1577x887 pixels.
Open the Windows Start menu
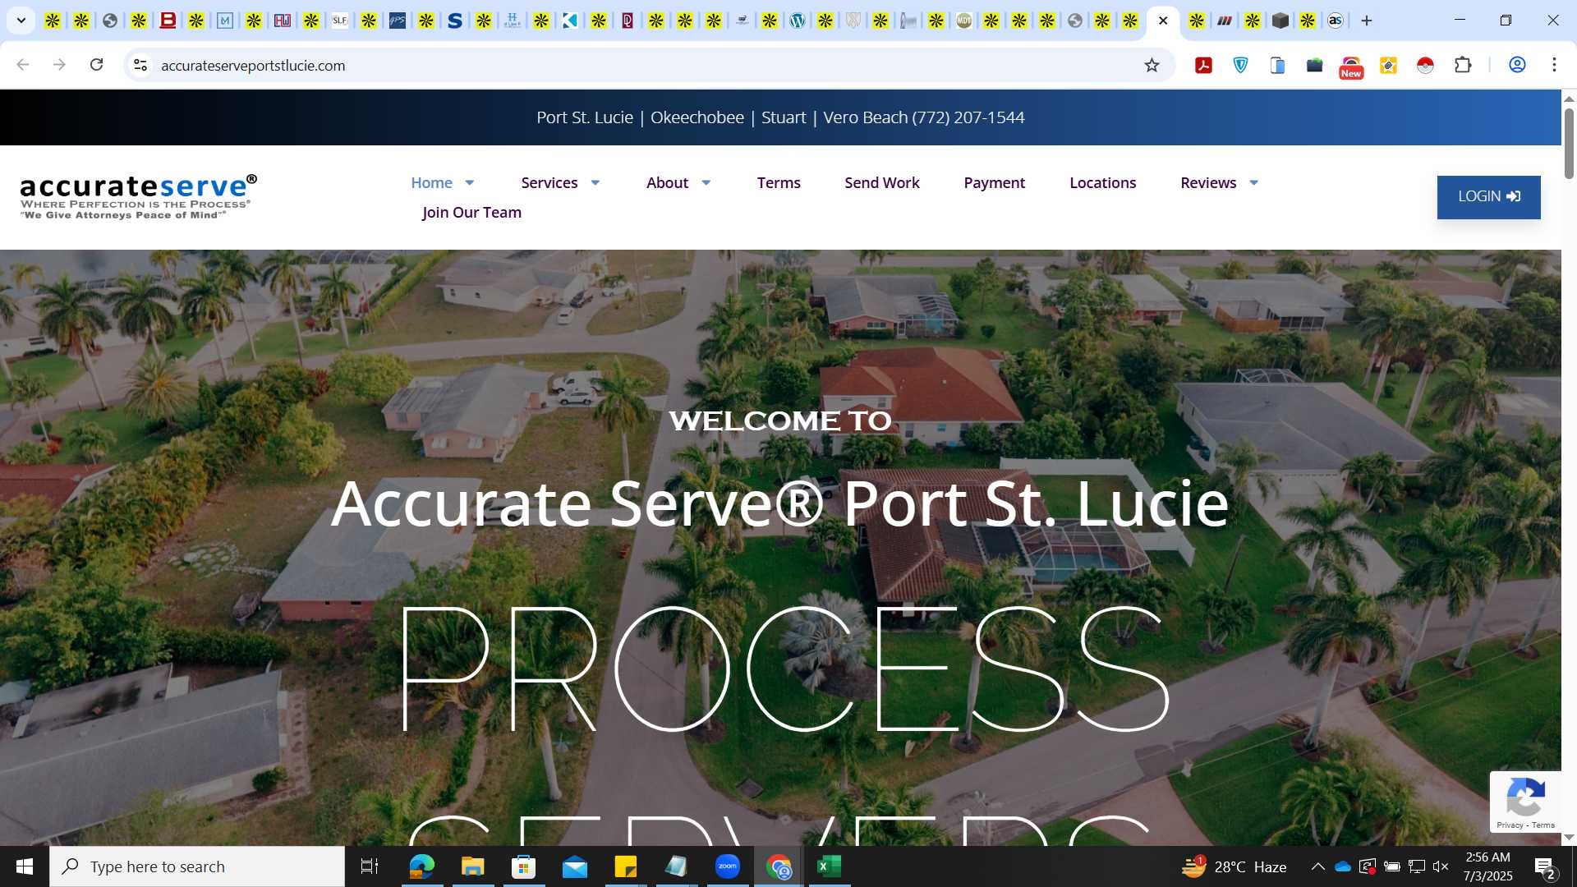click(25, 866)
